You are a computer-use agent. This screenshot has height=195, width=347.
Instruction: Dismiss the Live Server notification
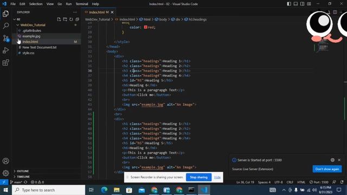point(339,160)
